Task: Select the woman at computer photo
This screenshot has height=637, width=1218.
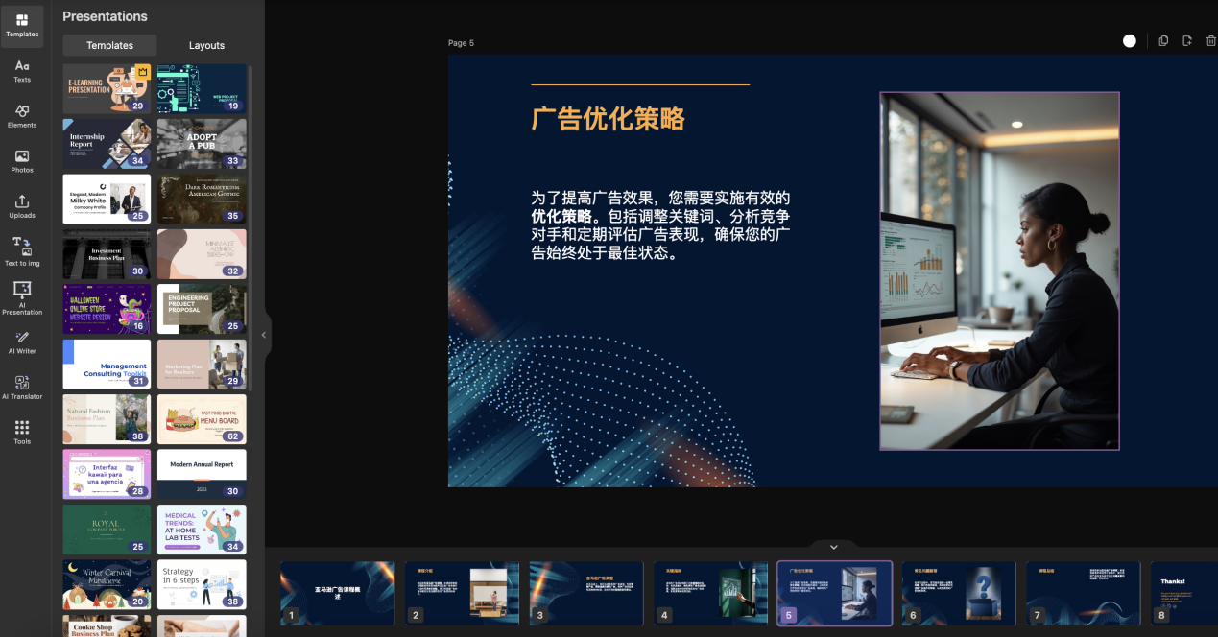Action: (x=999, y=271)
